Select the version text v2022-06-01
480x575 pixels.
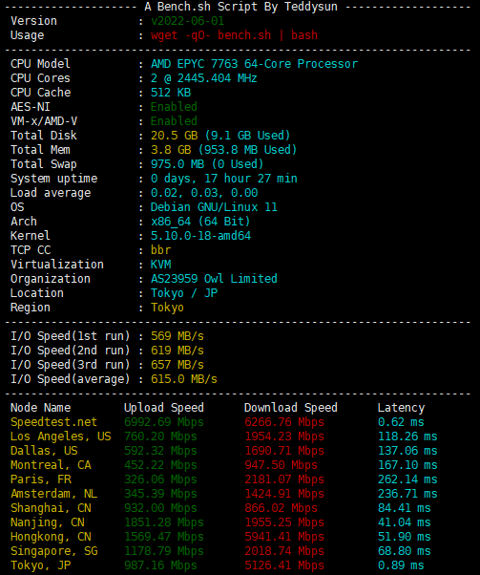(x=187, y=21)
